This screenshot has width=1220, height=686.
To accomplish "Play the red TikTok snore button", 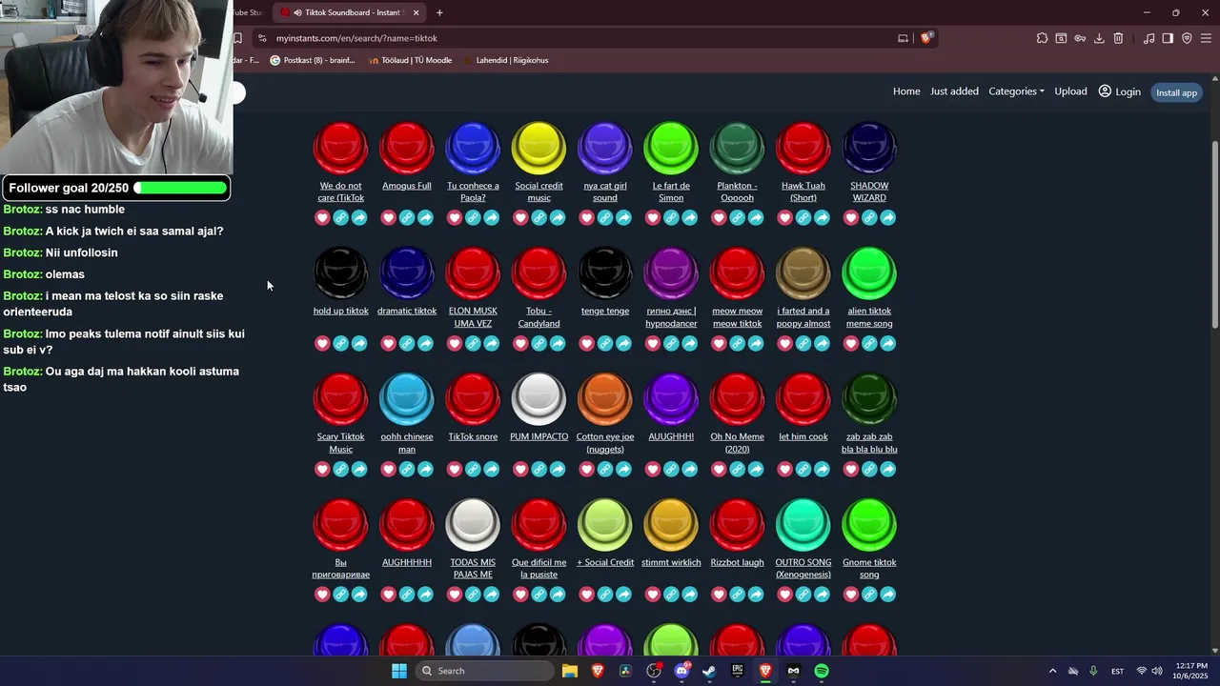I will point(473,399).
